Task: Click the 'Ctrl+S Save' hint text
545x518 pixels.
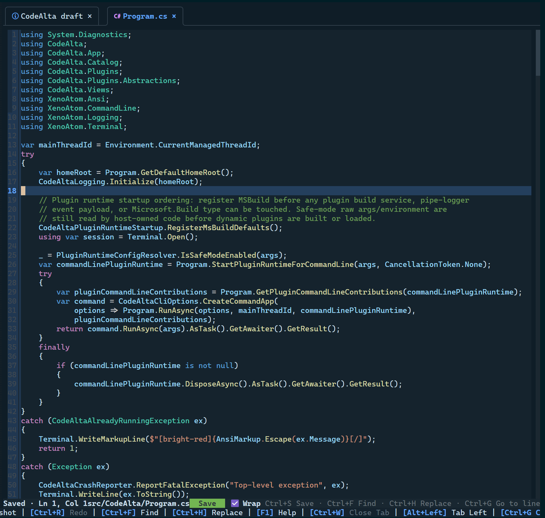Action: coord(289,503)
